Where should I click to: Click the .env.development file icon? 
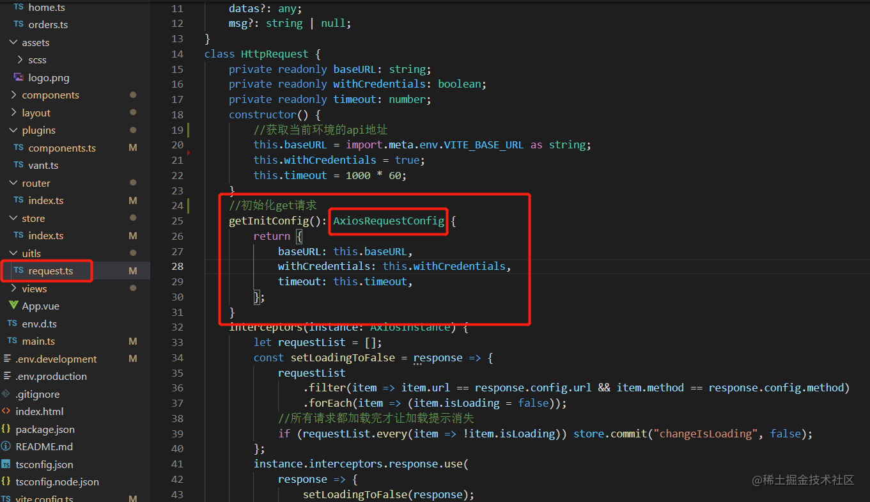pyautogui.click(x=6, y=359)
